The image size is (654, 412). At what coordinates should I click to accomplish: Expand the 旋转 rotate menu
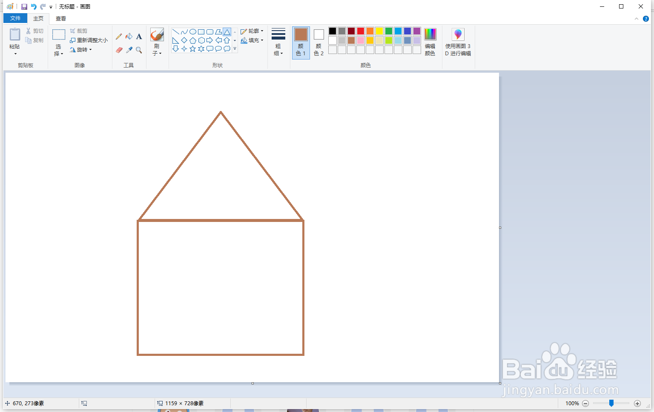click(x=81, y=50)
